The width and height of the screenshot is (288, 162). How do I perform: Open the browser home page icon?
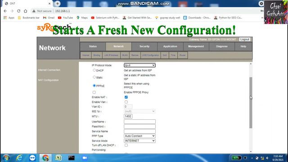coord(25,11)
